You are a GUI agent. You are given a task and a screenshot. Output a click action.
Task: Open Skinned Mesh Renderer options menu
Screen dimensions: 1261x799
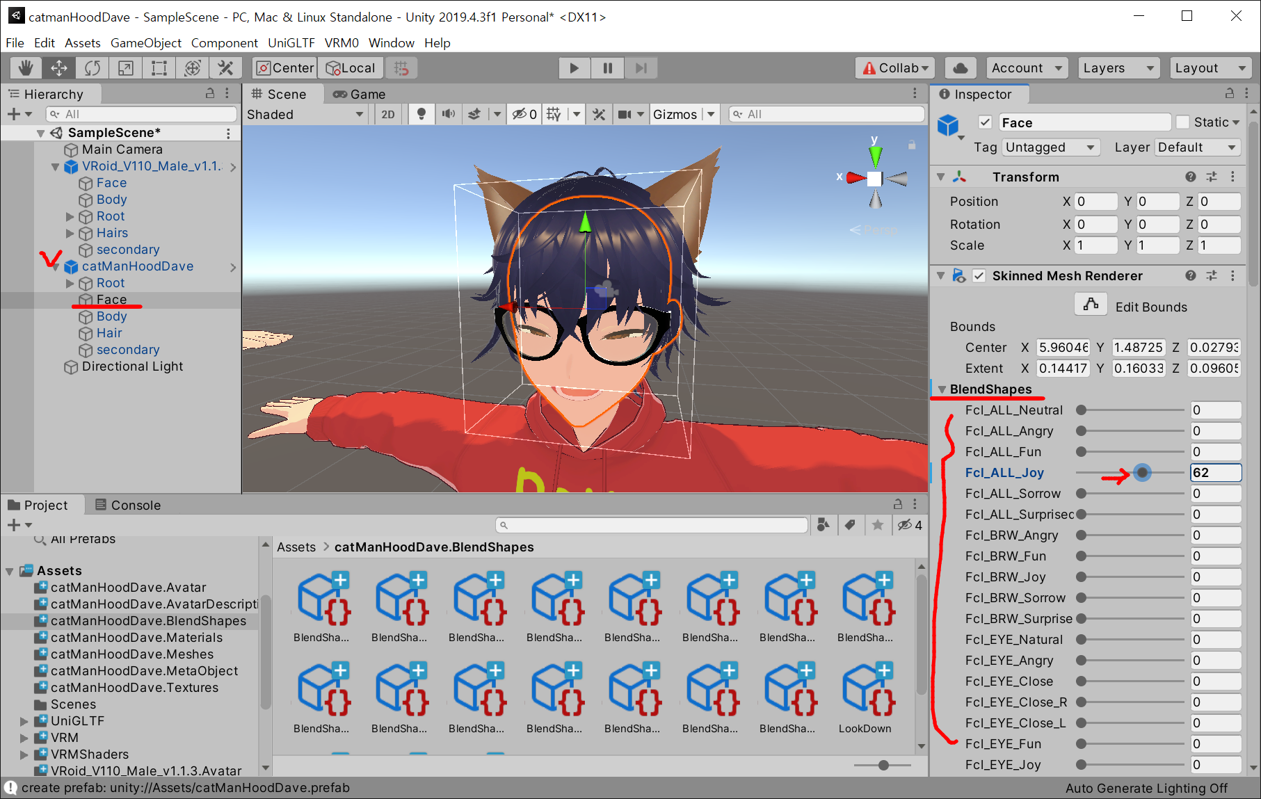(1233, 275)
